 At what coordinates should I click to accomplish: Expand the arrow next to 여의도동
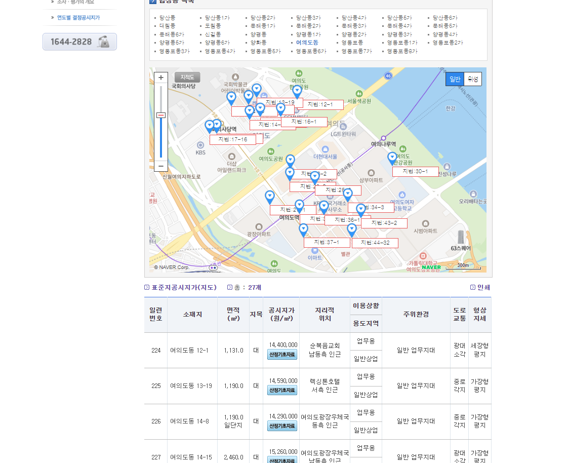[291, 43]
